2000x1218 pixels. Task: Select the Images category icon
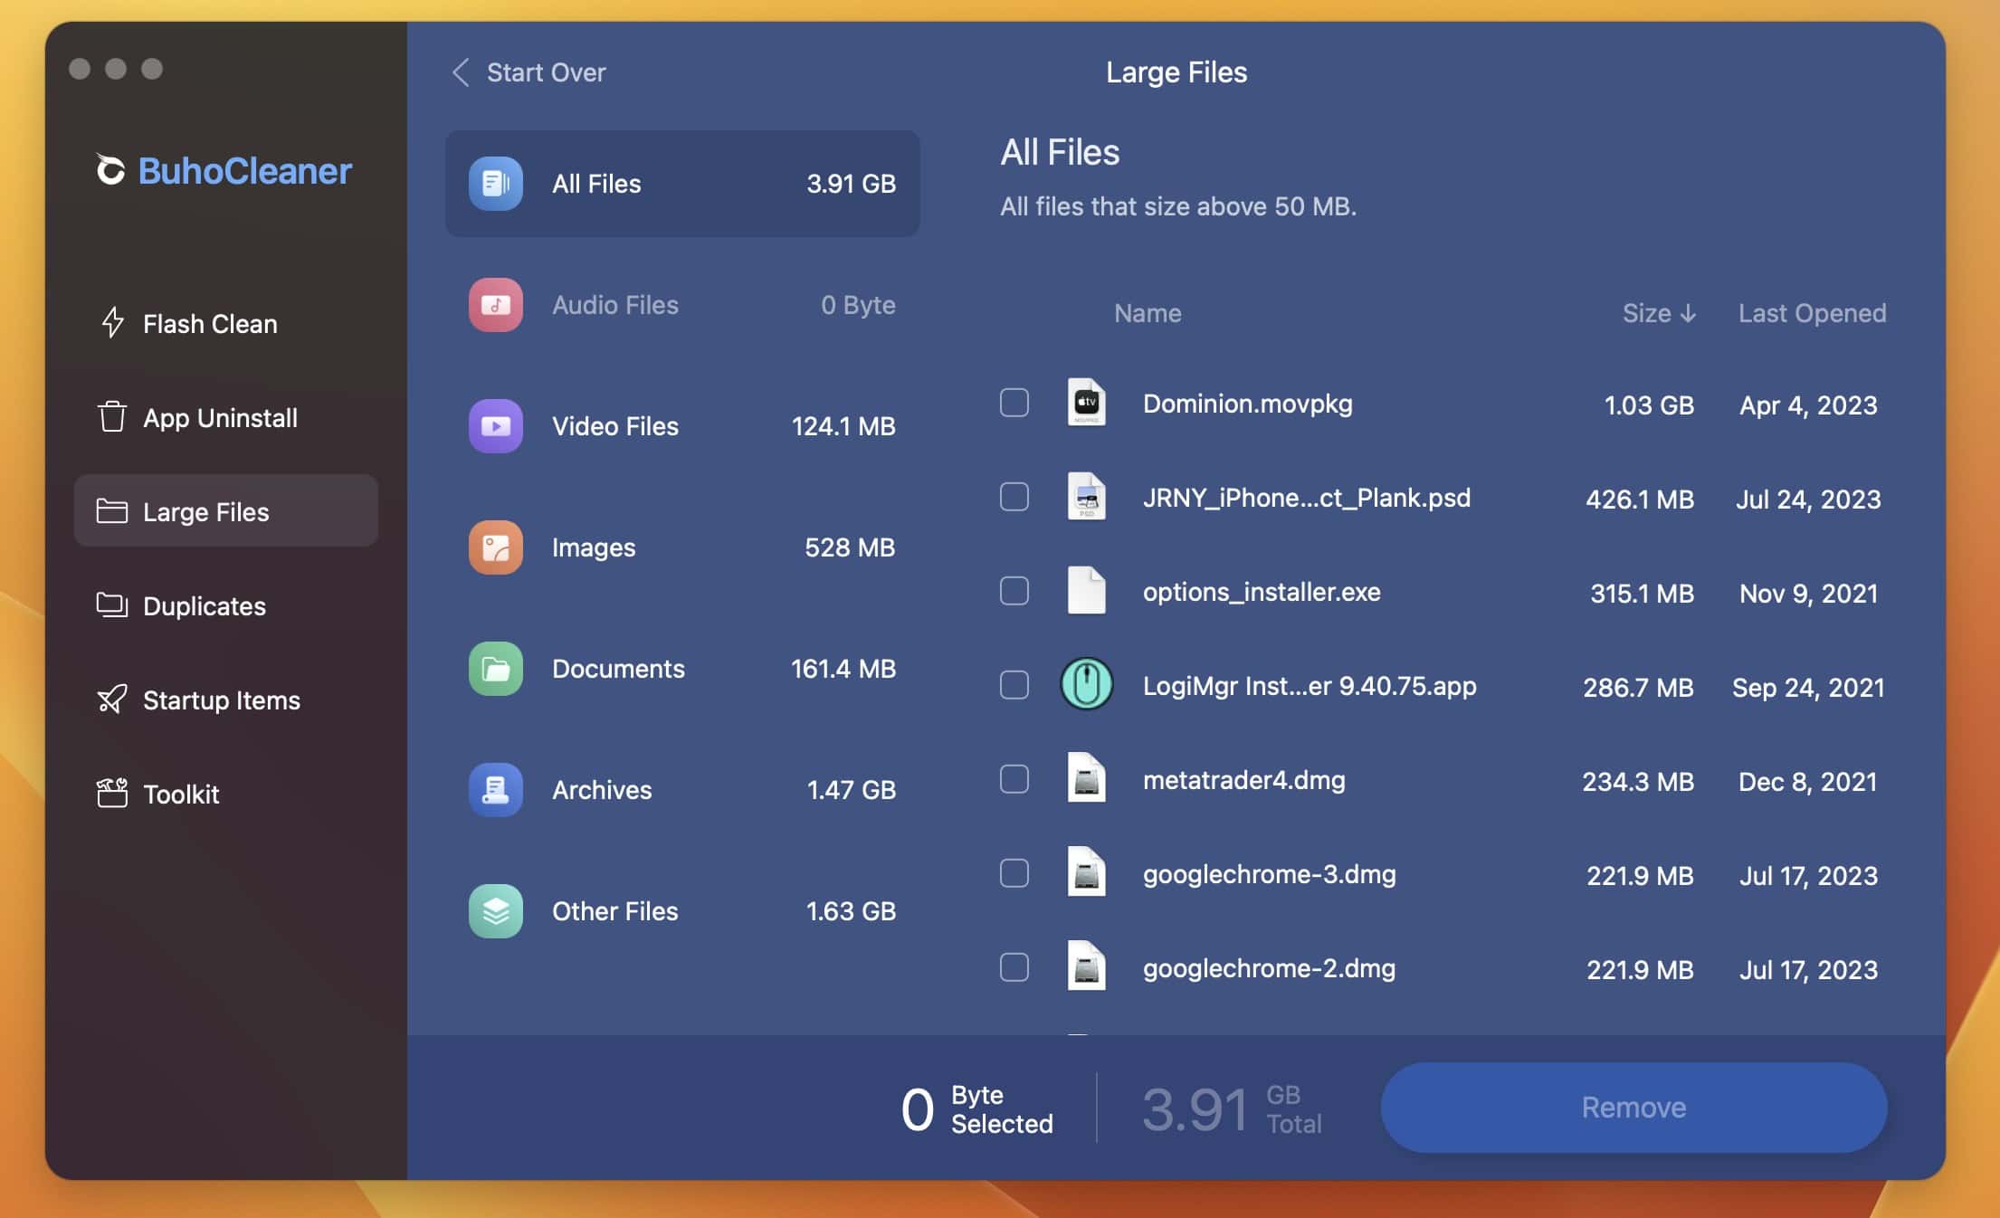click(x=495, y=547)
